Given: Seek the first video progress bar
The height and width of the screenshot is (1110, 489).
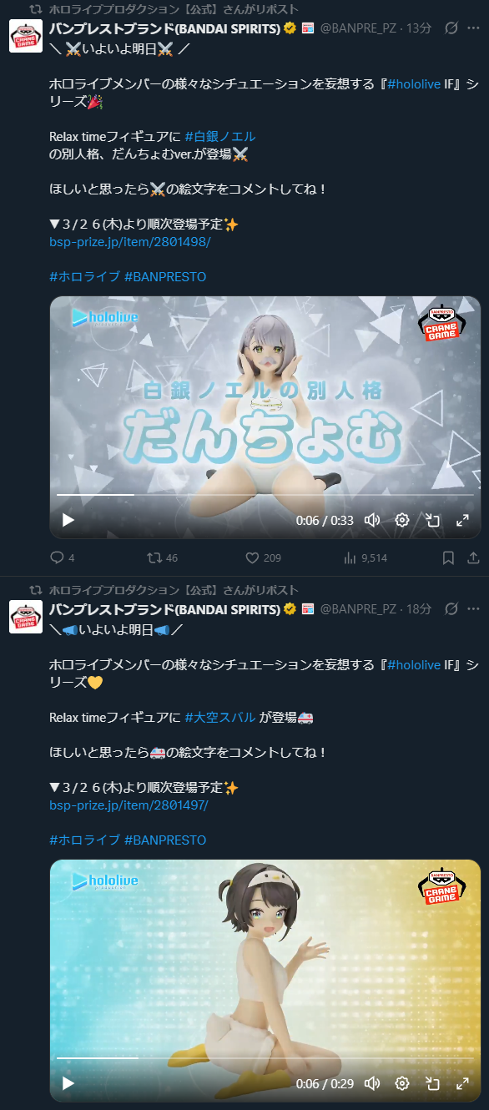Looking at the screenshot, I should (x=265, y=495).
